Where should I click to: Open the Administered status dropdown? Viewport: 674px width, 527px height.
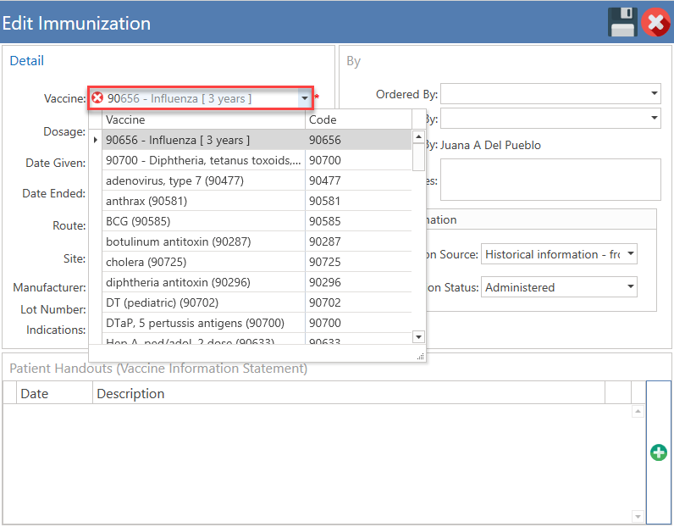pyautogui.click(x=631, y=286)
